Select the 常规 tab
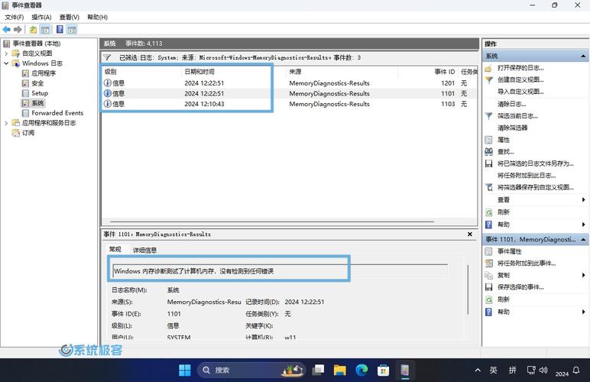 [x=115, y=249]
